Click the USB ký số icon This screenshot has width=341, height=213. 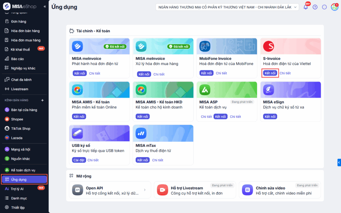tap(77, 133)
